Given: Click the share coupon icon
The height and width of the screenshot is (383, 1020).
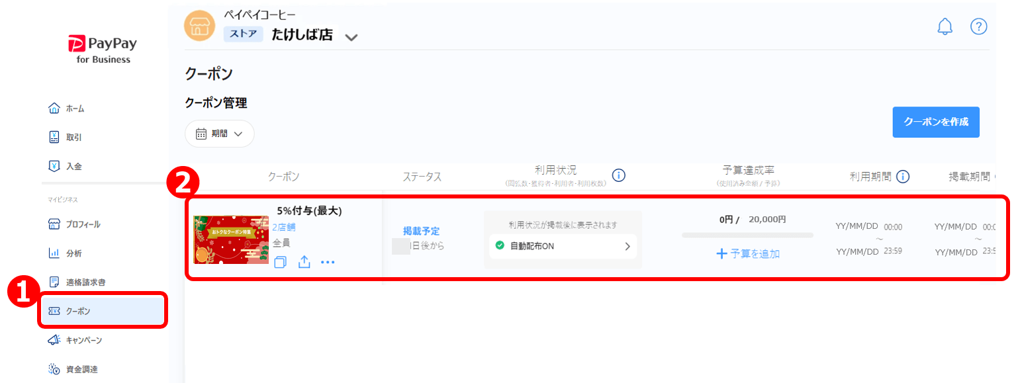Looking at the screenshot, I should (x=304, y=263).
